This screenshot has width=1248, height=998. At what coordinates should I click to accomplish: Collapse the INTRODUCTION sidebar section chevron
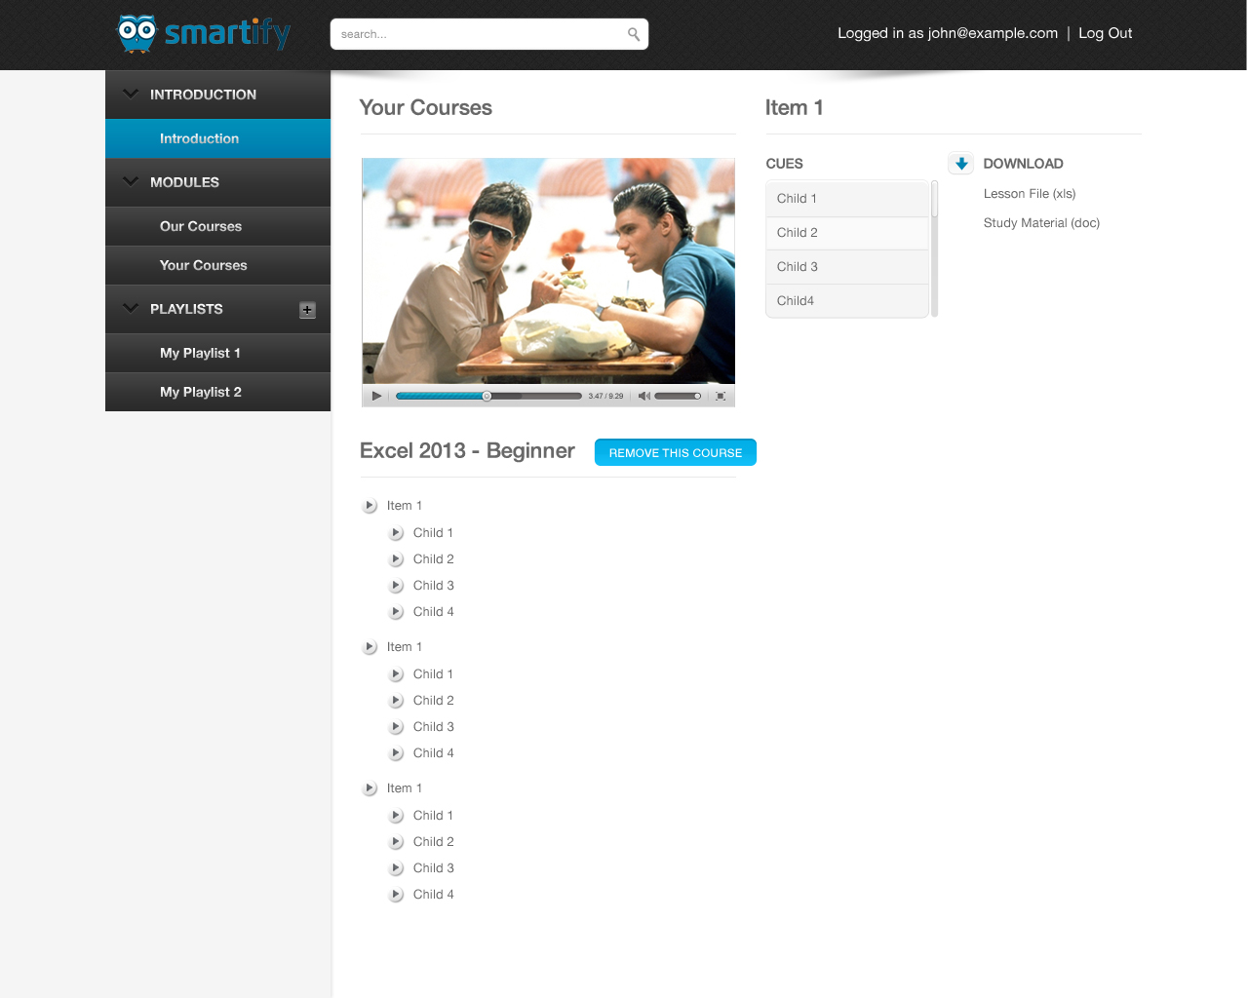pyautogui.click(x=131, y=94)
